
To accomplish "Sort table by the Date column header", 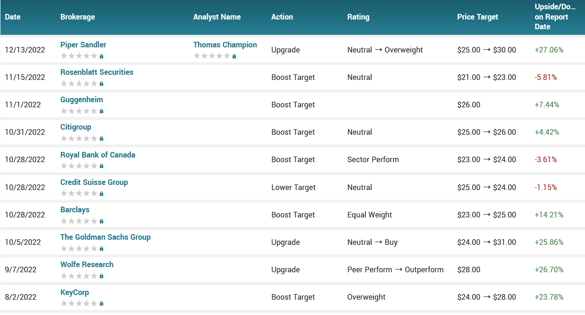I will click(x=13, y=17).
